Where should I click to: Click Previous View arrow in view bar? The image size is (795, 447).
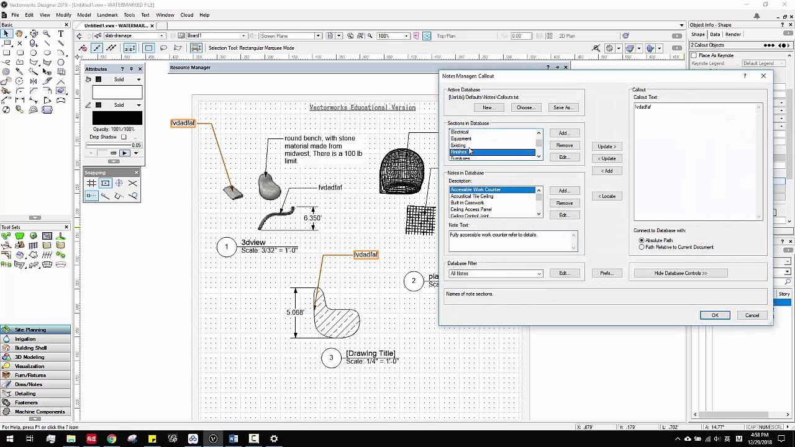tap(79, 36)
